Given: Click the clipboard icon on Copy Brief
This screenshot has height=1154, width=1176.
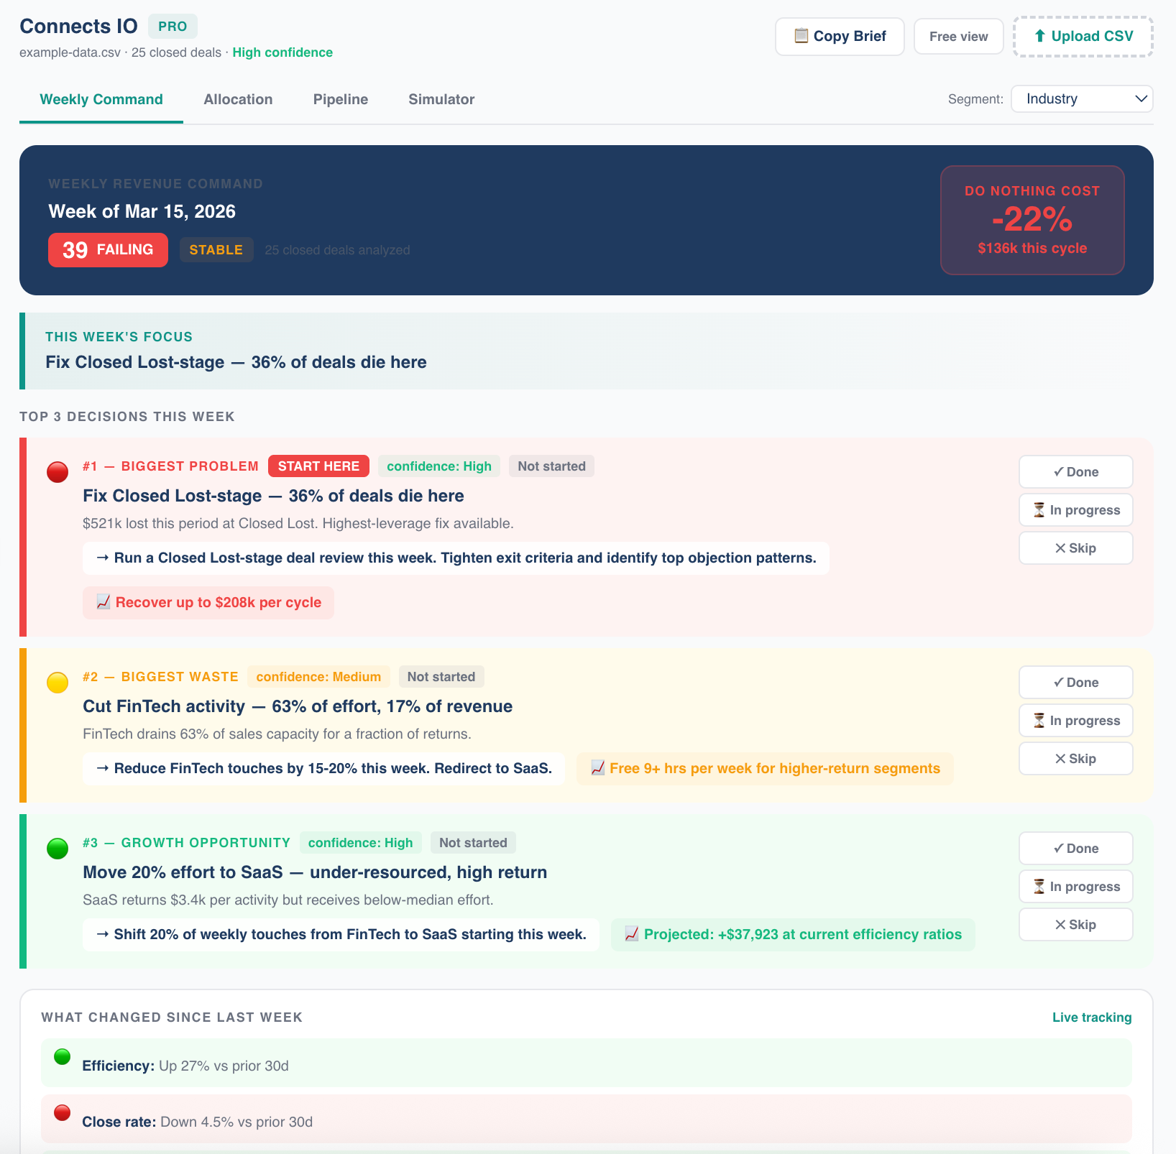Looking at the screenshot, I should click(x=800, y=36).
